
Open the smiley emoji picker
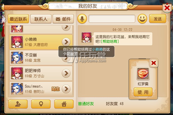(x=142, y=19)
